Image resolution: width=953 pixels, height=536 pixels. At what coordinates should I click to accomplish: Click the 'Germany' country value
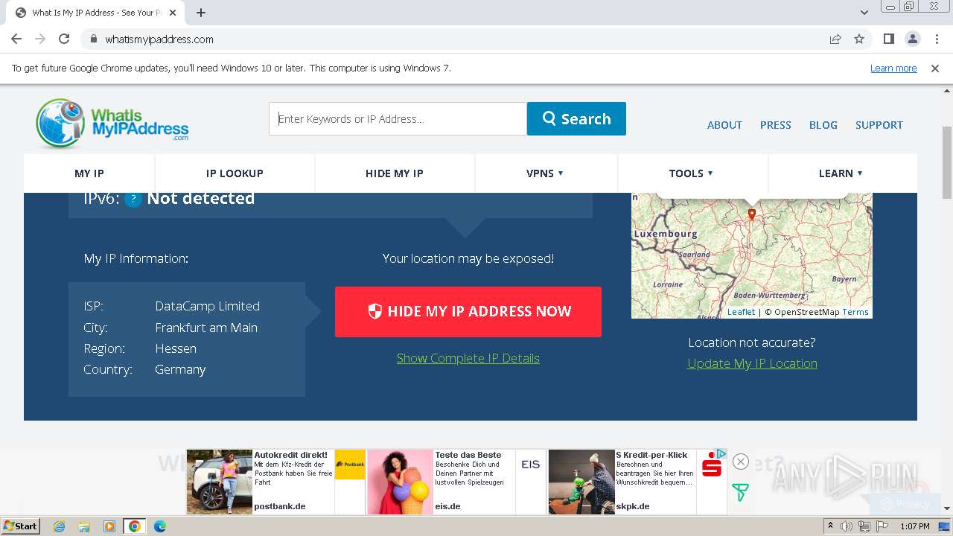180,369
